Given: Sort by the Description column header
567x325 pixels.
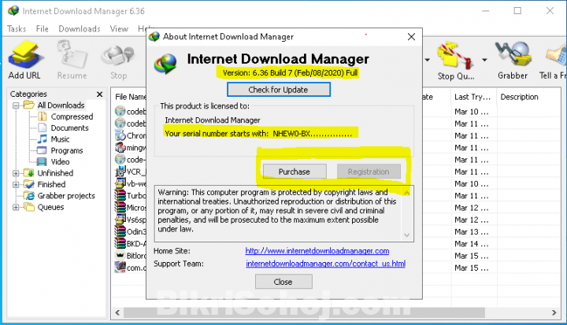Looking at the screenshot, I should pos(519,97).
